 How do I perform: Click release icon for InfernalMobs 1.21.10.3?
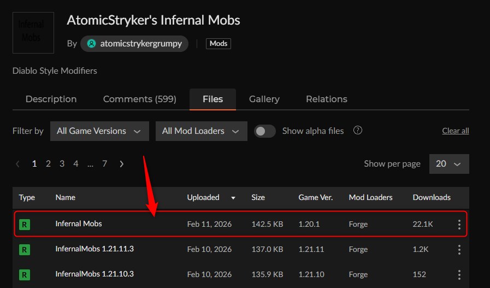click(25, 274)
